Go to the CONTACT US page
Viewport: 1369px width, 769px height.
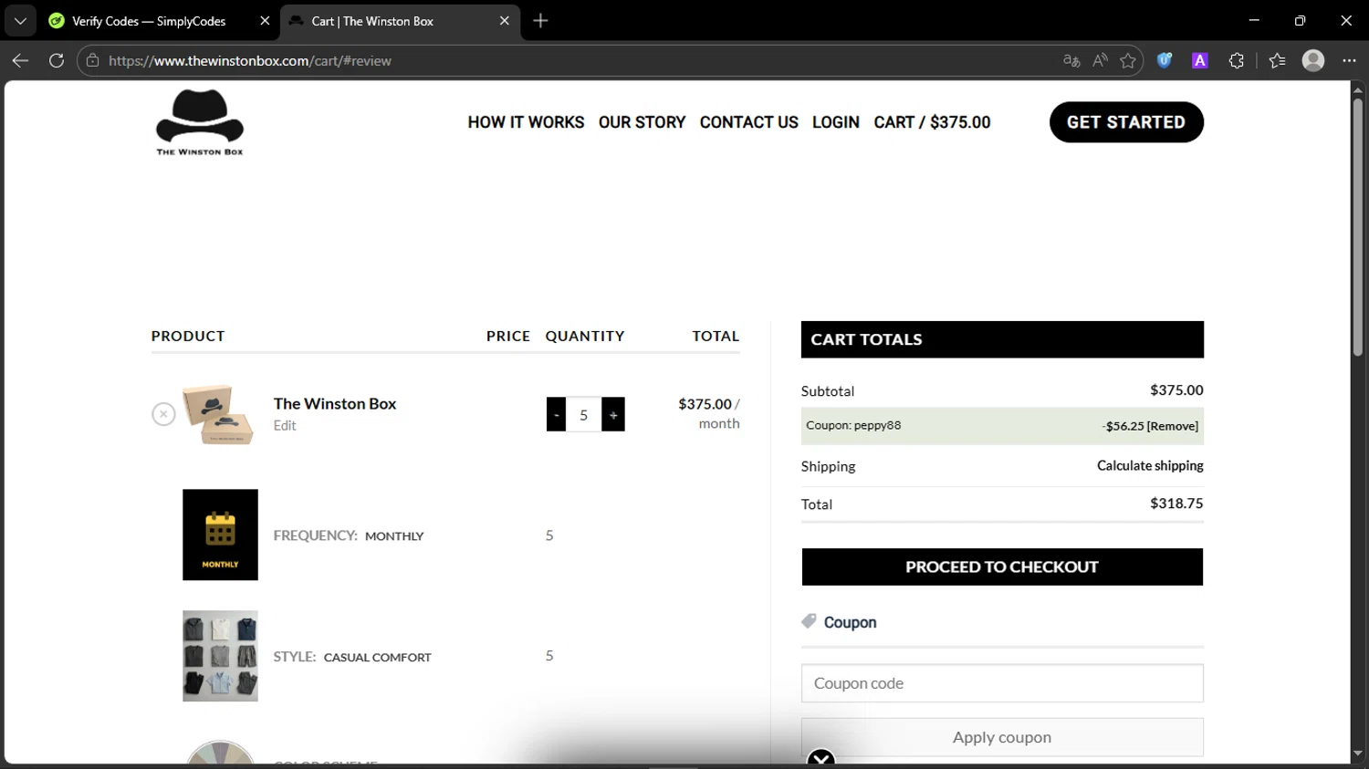748,122
